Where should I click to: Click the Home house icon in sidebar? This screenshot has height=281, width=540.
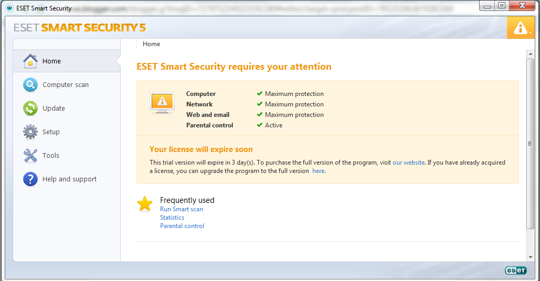30,61
